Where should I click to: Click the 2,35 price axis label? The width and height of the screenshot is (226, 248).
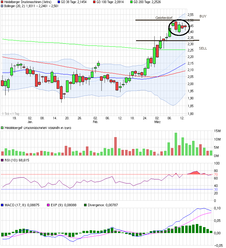coord(191,38)
